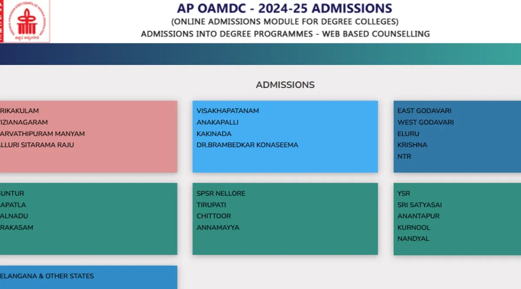Select PARVATHIPURAM MANYAM district
Image resolution: width=521 pixels, height=289 pixels.
pos(43,134)
